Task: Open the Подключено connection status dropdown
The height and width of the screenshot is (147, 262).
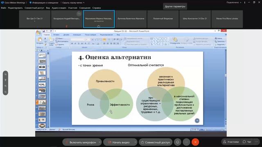Action: [234, 2]
